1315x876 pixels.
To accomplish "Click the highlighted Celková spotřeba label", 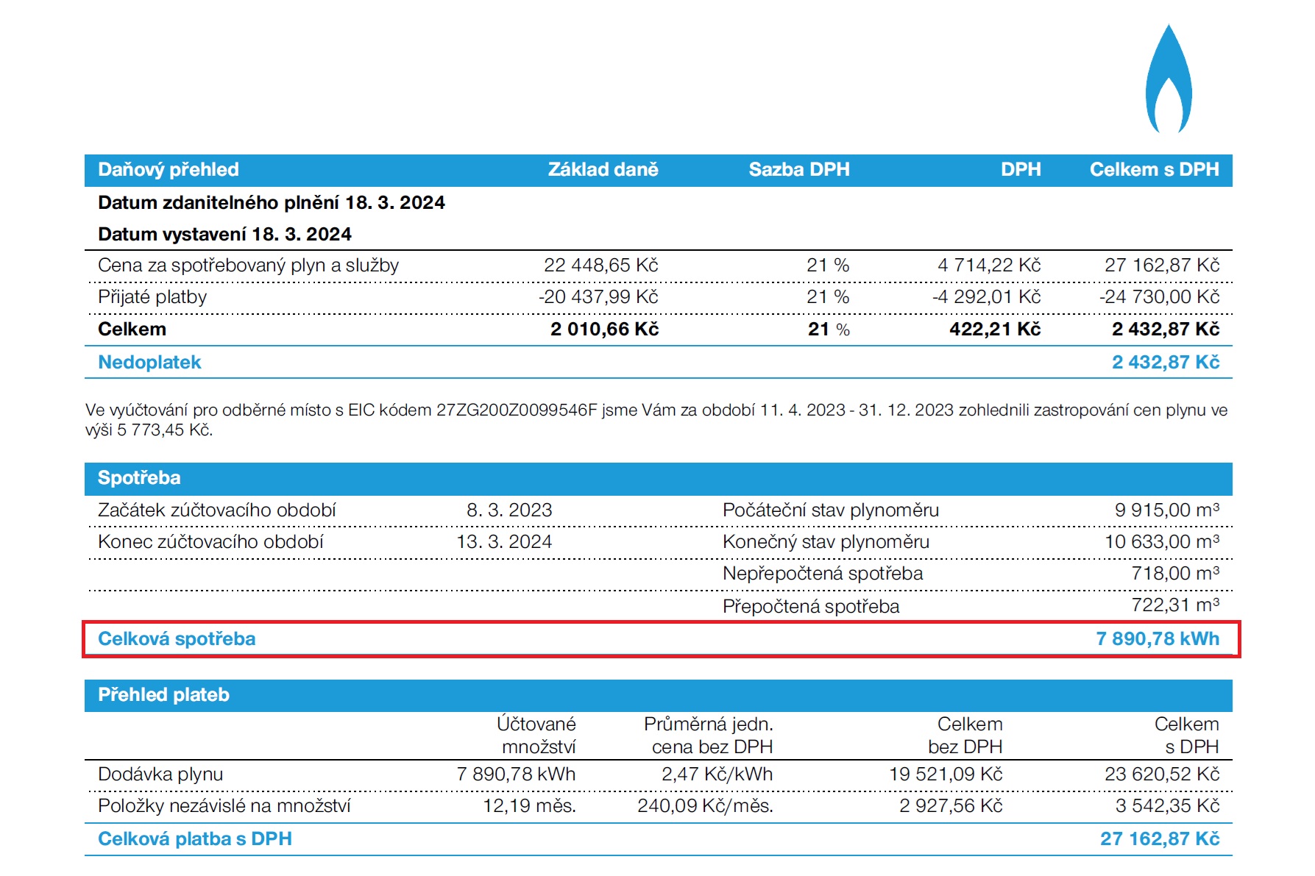I will point(177,639).
